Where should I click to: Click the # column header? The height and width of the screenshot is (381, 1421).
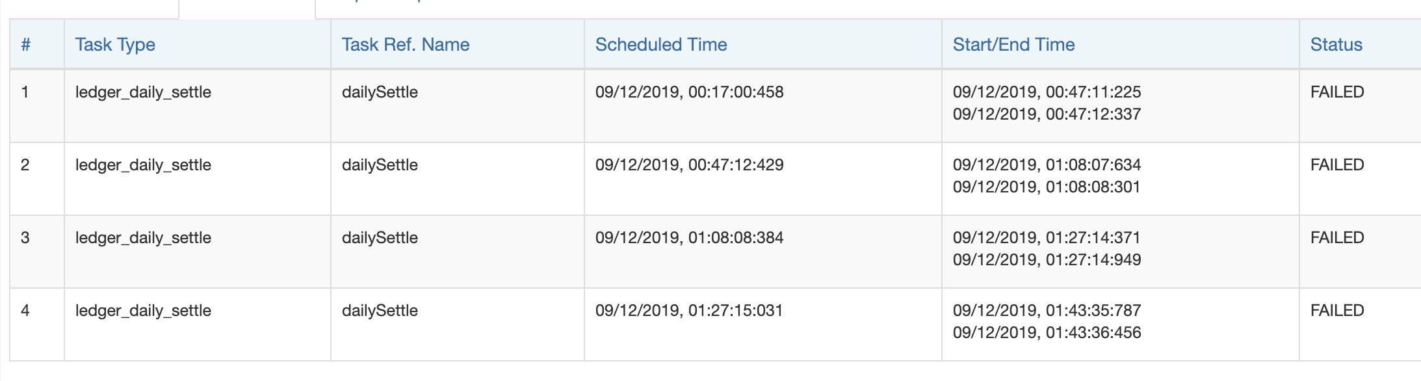[26, 44]
